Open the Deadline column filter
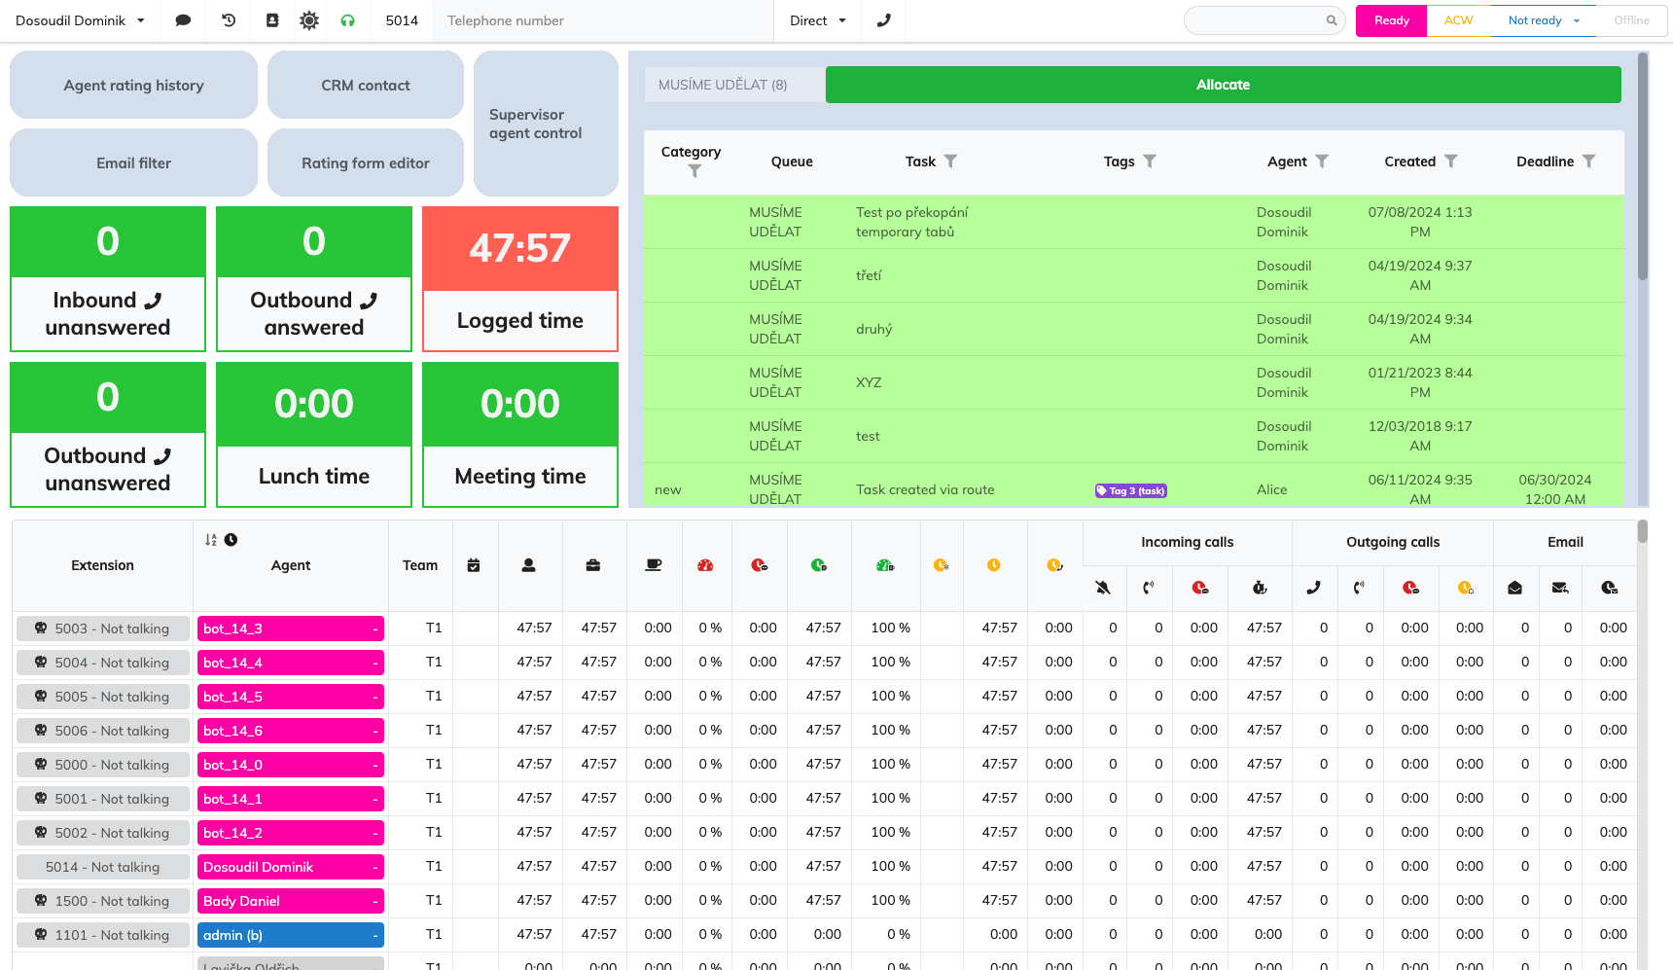Viewport: 1673px width, 970px height. 1588,162
